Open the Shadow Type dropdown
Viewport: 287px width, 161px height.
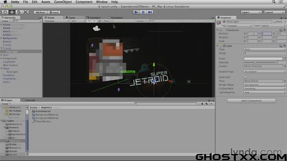(x=265, y=72)
